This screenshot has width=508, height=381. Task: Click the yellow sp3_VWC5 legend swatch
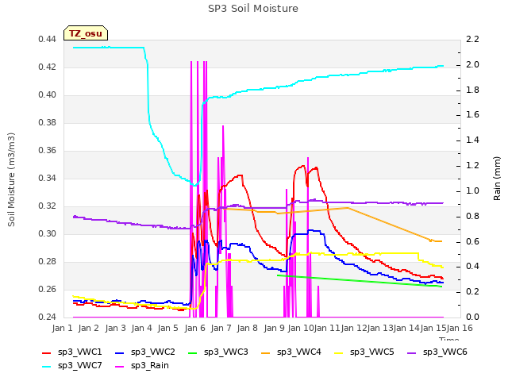click(x=339, y=352)
